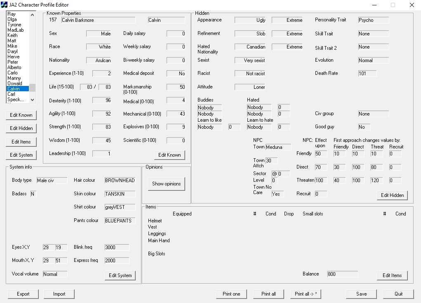Click the Quit button

pyautogui.click(x=398, y=294)
